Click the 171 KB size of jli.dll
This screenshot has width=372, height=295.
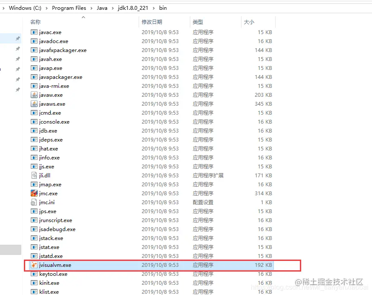pyautogui.click(x=263, y=176)
